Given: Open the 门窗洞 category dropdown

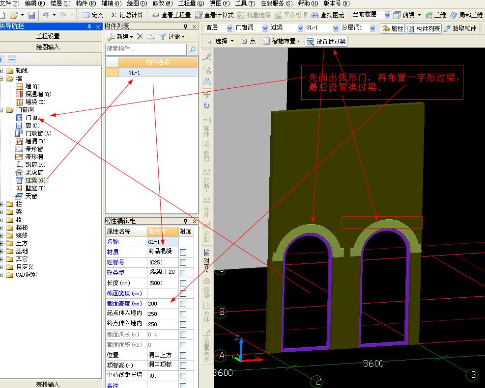Looking at the screenshot, I should click(265, 28).
